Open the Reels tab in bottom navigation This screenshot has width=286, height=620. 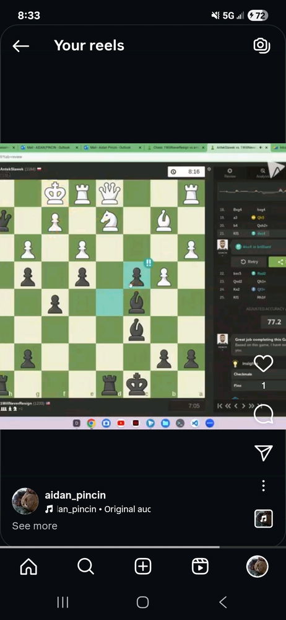click(x=201, y=567)
